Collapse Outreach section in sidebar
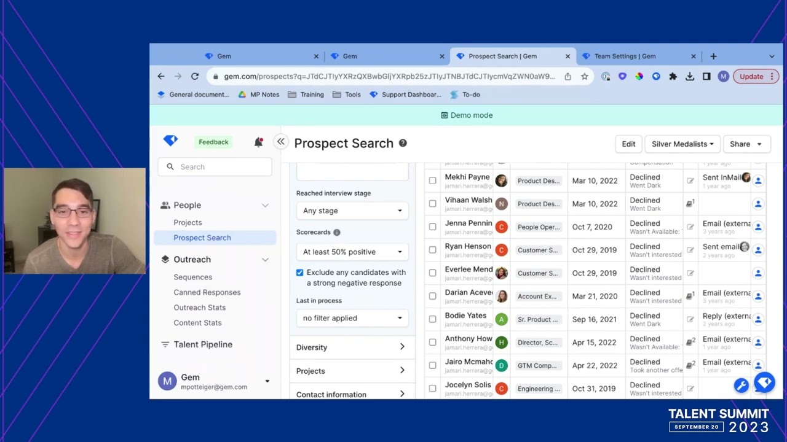 pyautogui.click(x=265, y=260)
